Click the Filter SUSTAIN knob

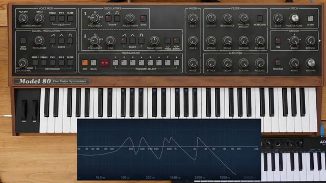point(243,41)
